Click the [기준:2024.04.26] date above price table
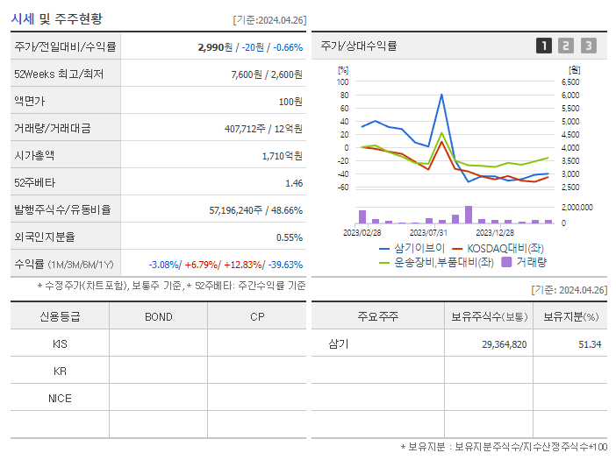 click(x=269, y=20)
